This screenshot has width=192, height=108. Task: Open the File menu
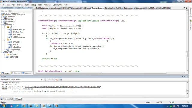point(3,5)
